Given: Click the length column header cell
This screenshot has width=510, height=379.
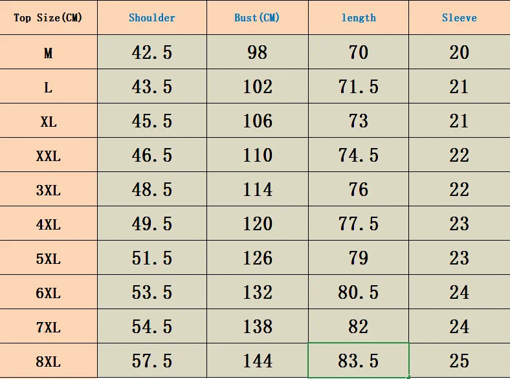Looking at the screenshot, I should coord(359,17).
